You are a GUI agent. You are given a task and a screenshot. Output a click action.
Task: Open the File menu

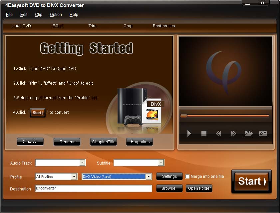[x=9, y=15]
